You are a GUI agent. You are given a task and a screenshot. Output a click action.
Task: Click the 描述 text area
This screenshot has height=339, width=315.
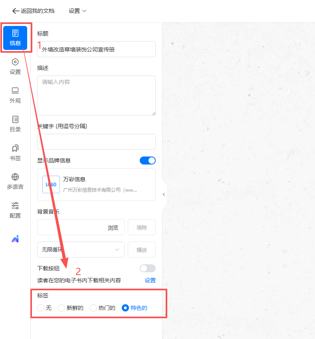click(x=96, y=95)
